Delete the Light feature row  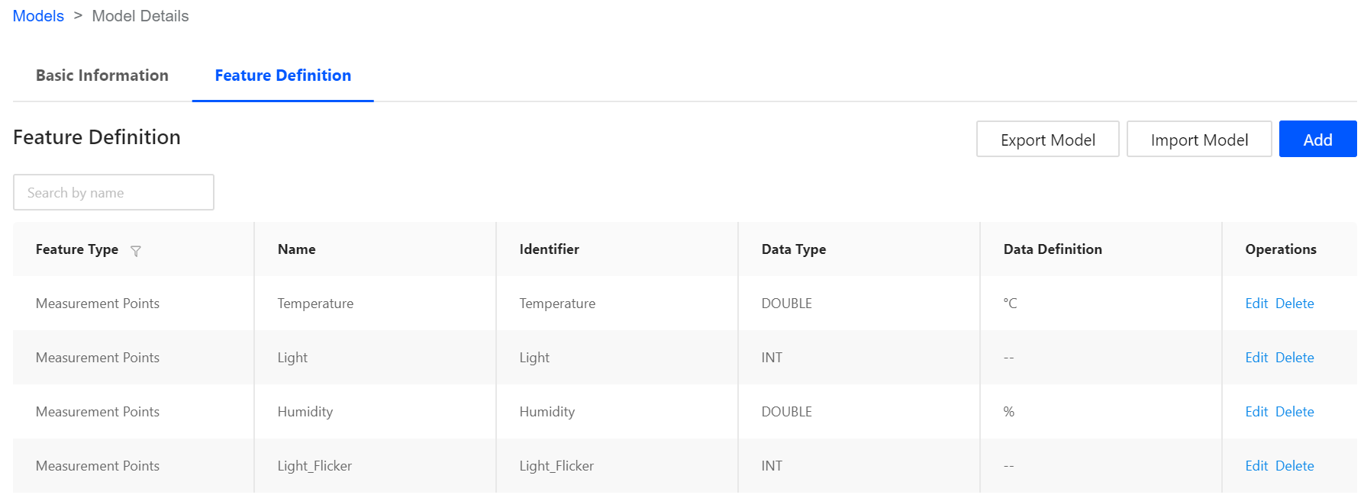[1295, 358]
